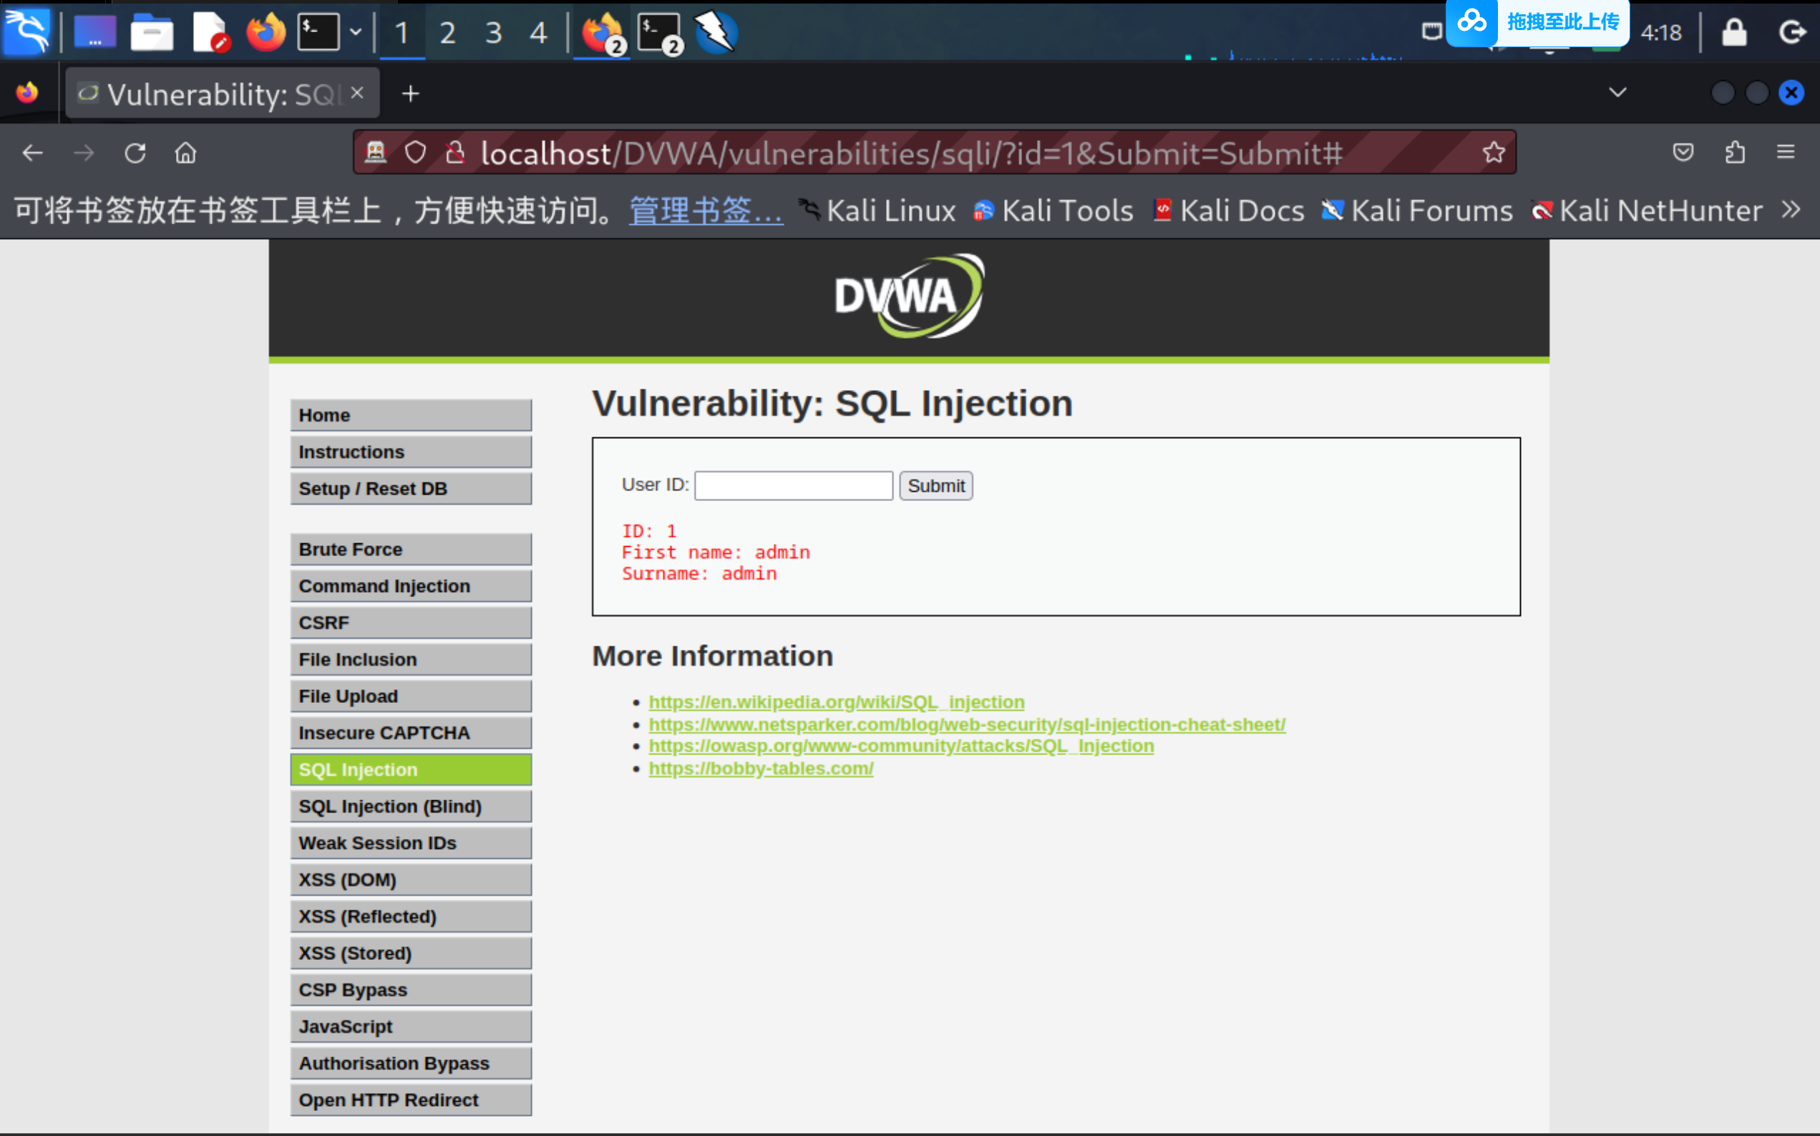Image resolution: width=1820 pixels, height=1136 pixels.
Task: Click the insecure connection padlock icon
Action: (x=455, y=152)
